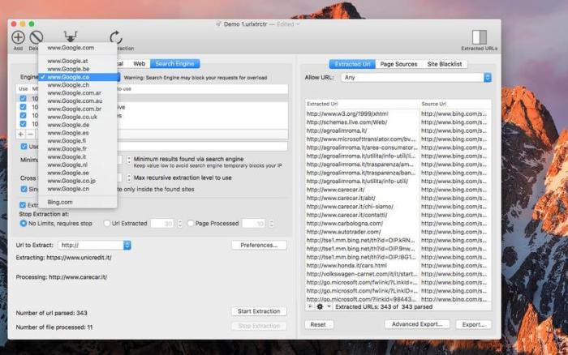This screenshot has height=355, width=568.
Task: Open the Page Sources tab
Action: click(x=398, y=64)
